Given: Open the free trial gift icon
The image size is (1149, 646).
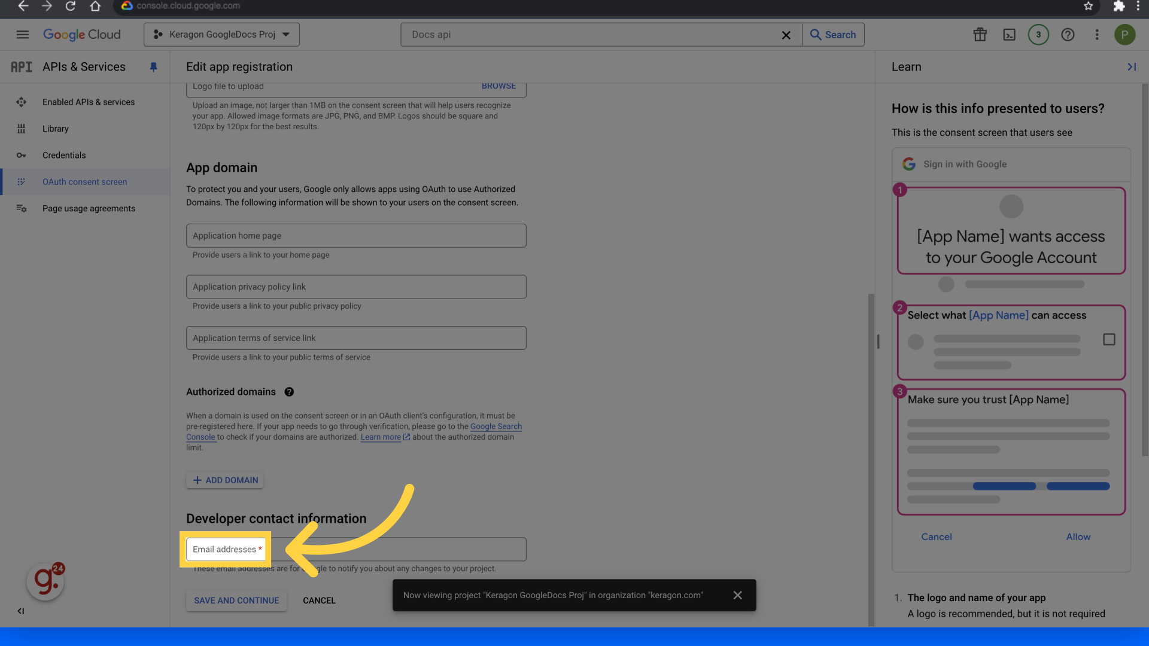Looking at the screenshot, I should tap(980, 35).
